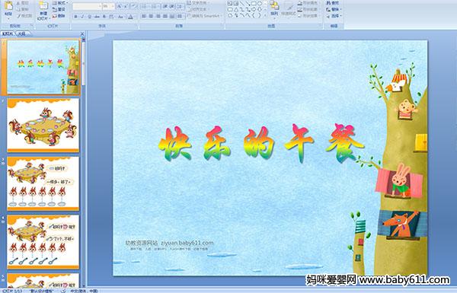Click the slide thumbnail panel scrollbar
Viewport: 457px width, 293px height.
(x=84, y=162)
